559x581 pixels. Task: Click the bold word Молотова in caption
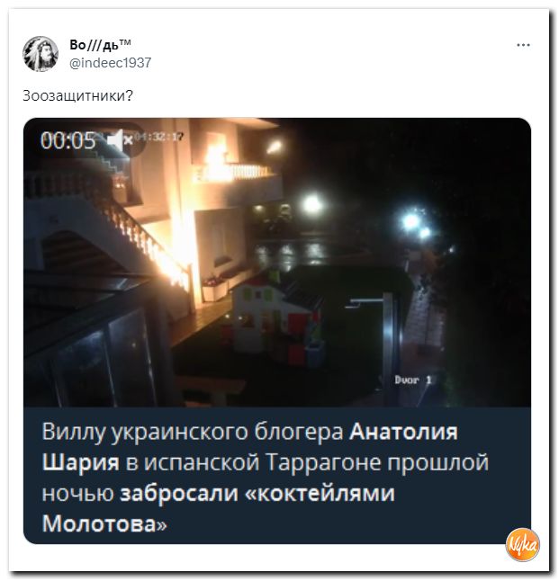point(99,523)
